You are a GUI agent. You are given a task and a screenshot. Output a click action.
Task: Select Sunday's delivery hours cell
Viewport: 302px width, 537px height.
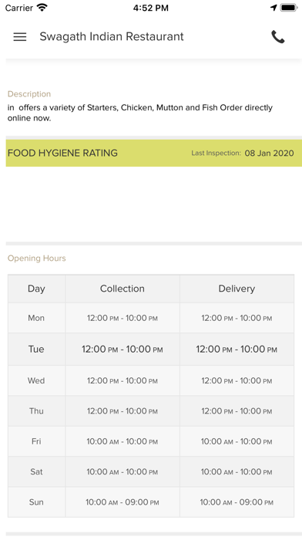(x=237, y=502)
